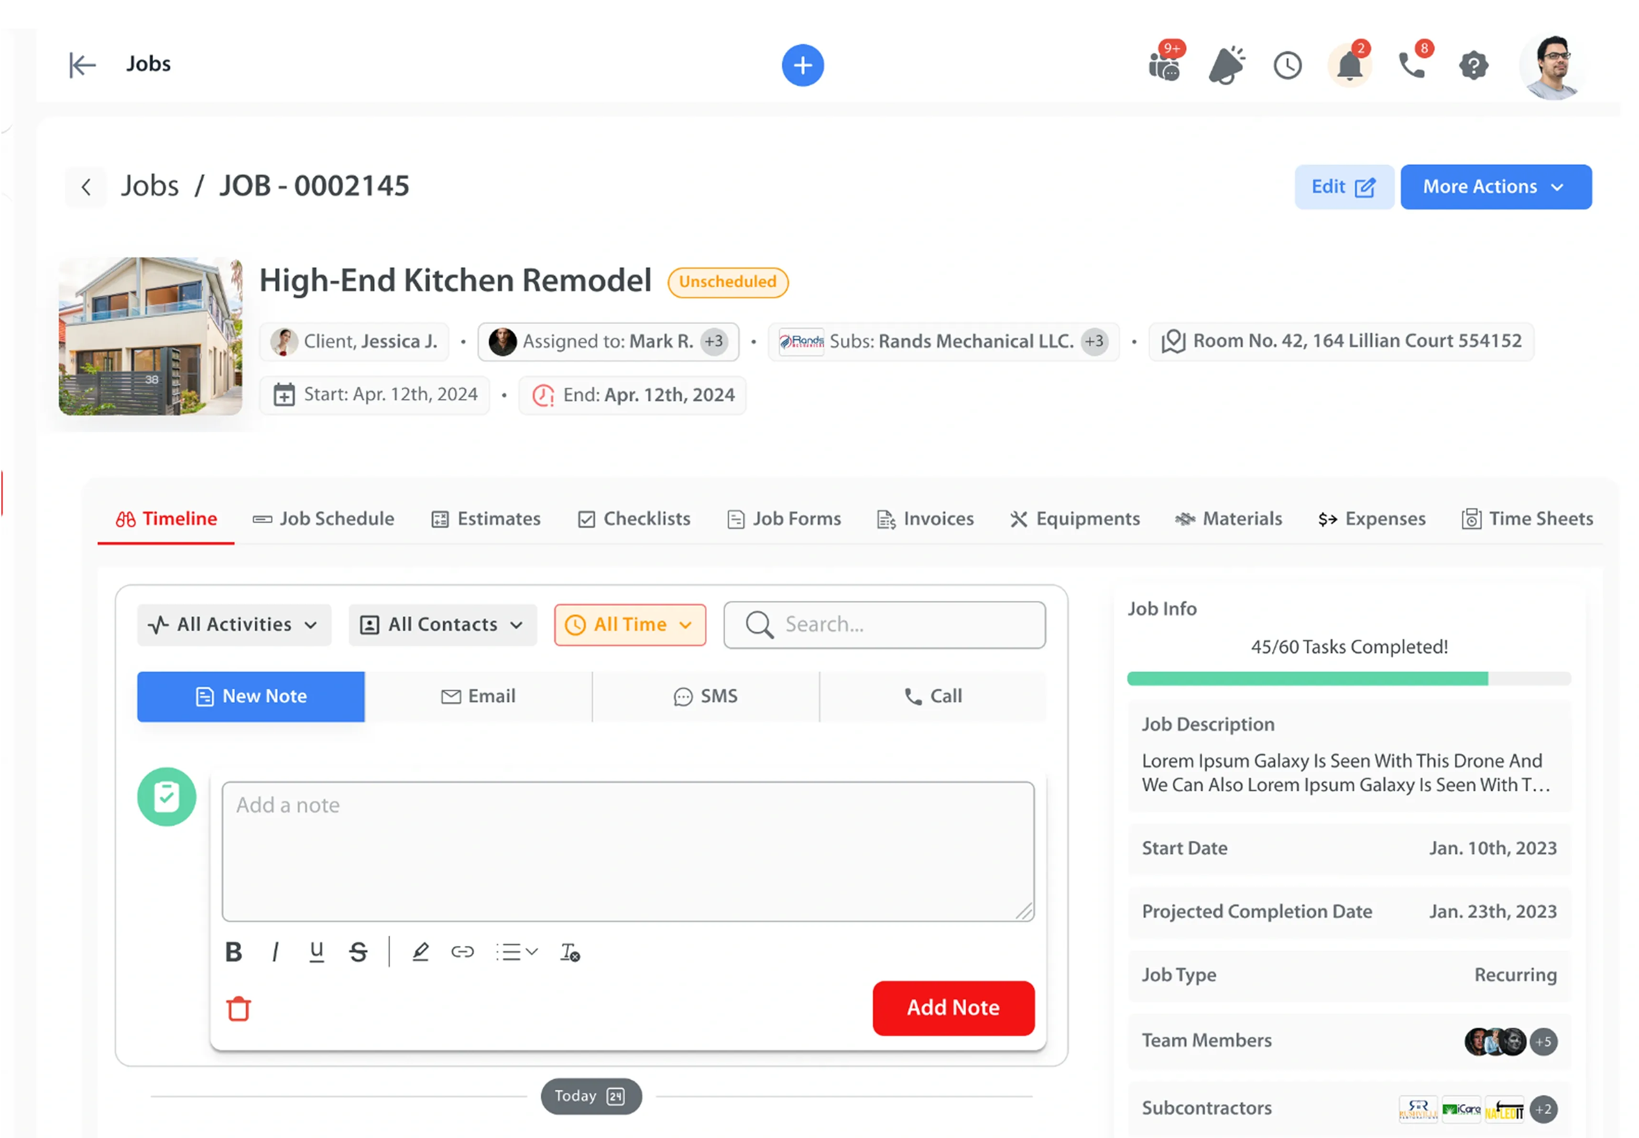Click the delete note trash icon

(x=238, y=1008)
